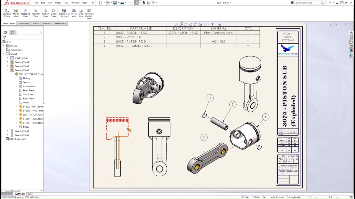Screen dimensions: 355x199
Task: Select the Section View tool
Action: [45, 12]
